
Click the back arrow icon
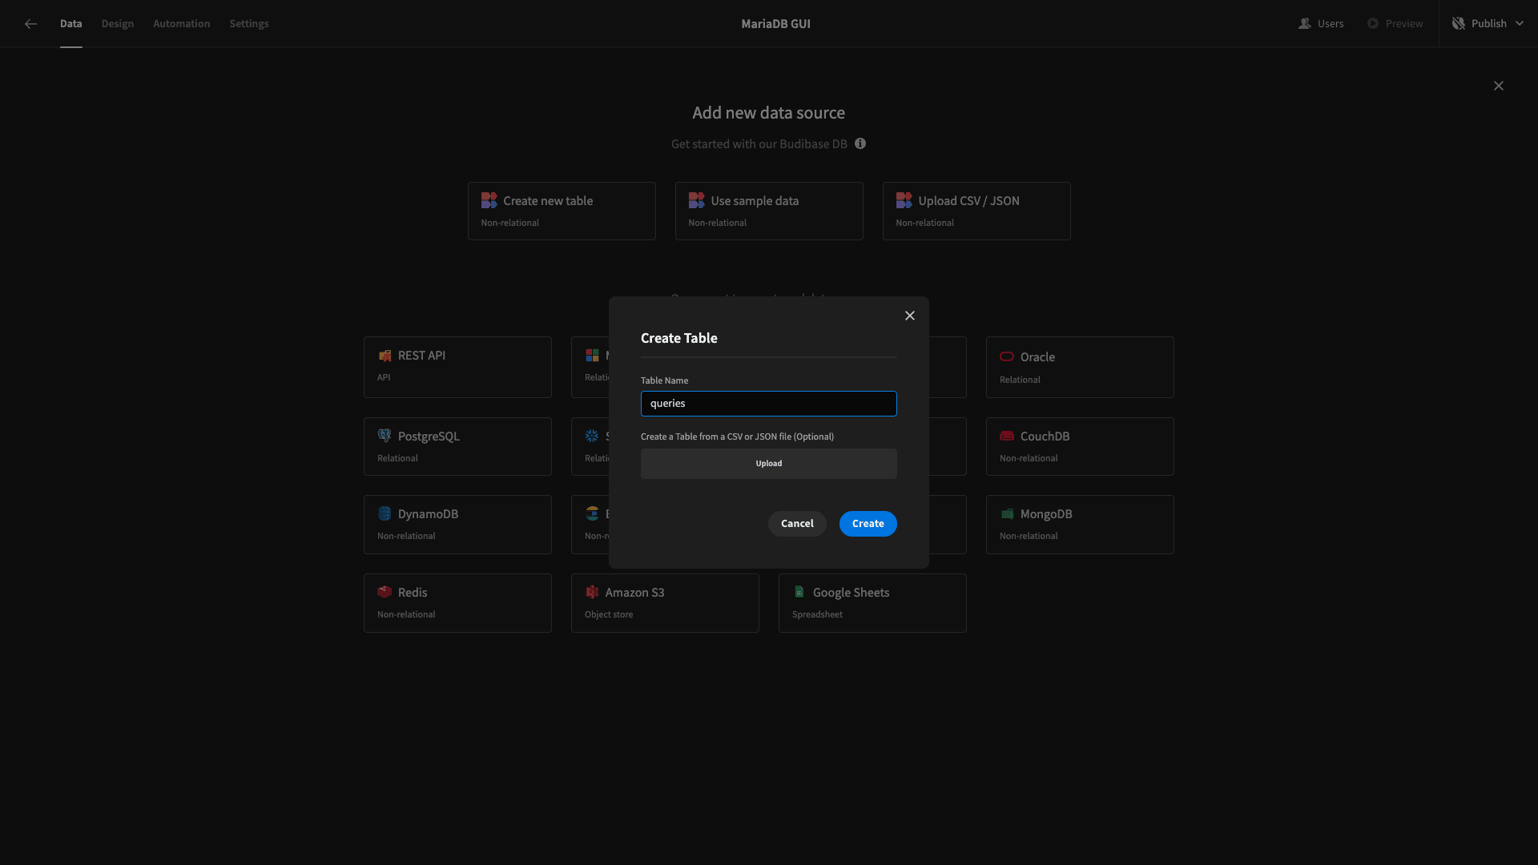click(30, 24)
